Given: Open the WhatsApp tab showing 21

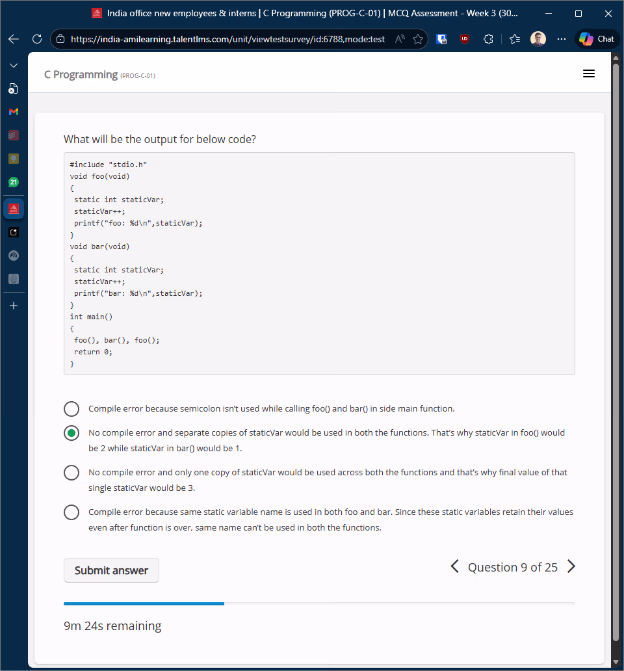Looking at the screenshot, I should (x=14, y=182).
